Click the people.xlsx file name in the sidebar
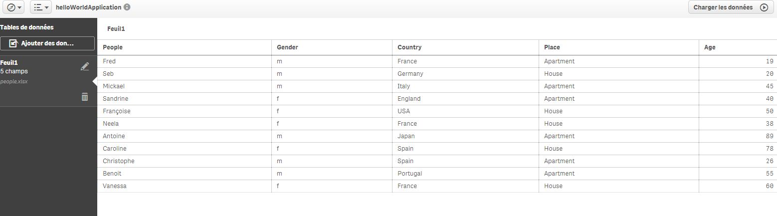Viewport: 777px width, 216px height. click(14, 81)
